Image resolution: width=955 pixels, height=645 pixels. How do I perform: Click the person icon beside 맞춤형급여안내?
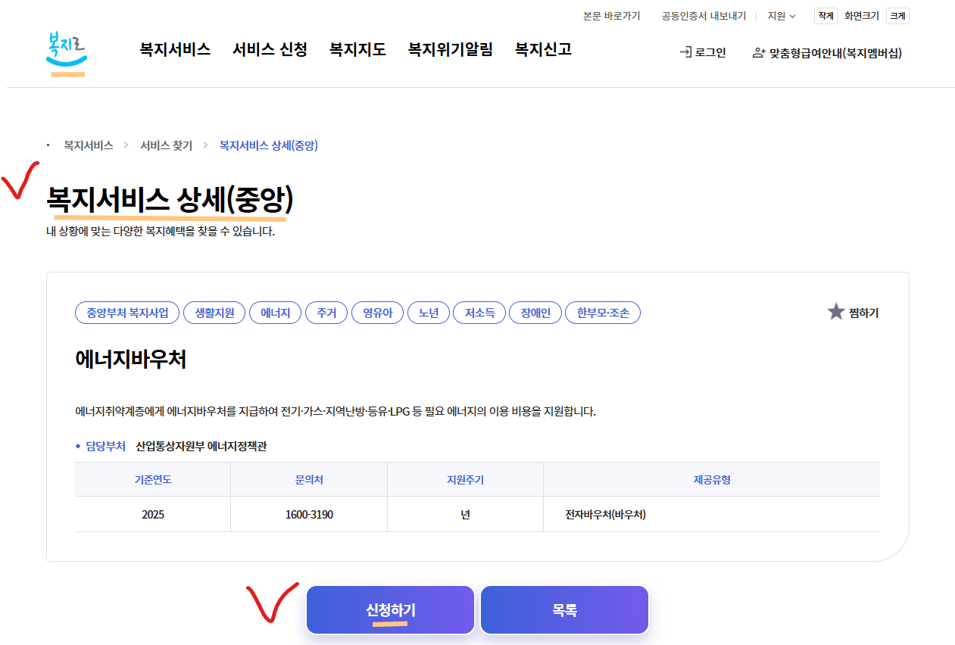pyautogui.click(x=757, y=51)
